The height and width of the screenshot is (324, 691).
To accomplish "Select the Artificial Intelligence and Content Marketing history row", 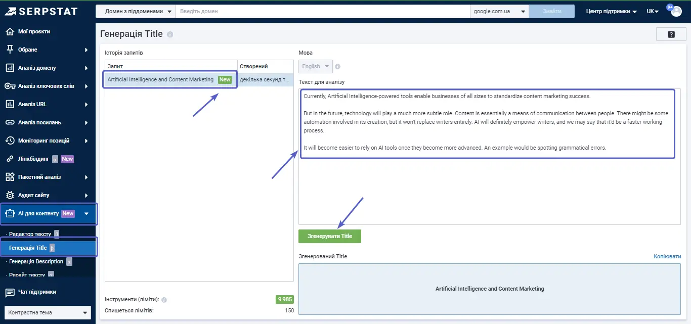I will coord(199,79).
